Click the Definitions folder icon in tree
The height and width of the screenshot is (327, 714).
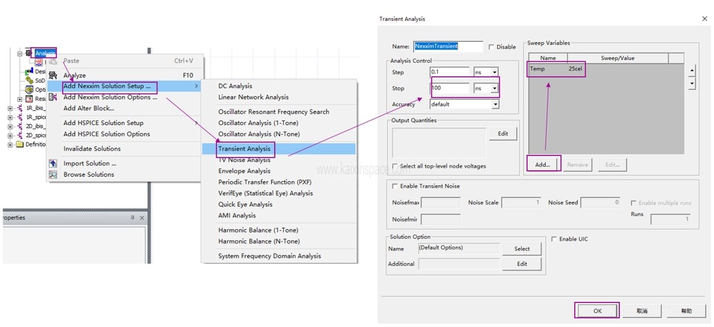pyautogui.click(x=19, y=144)
